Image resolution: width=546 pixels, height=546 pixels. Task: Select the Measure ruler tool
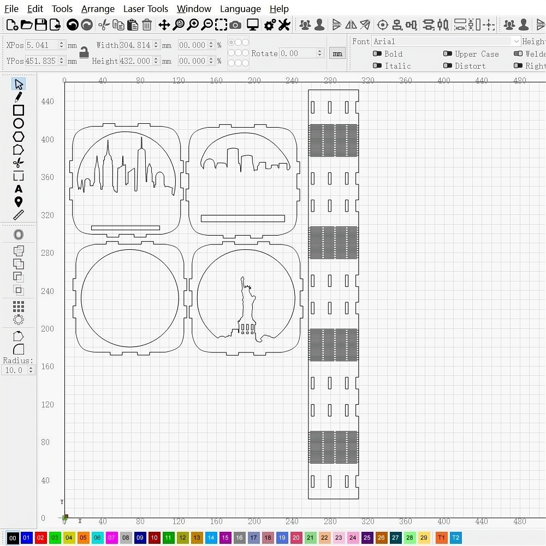(19, 215)
